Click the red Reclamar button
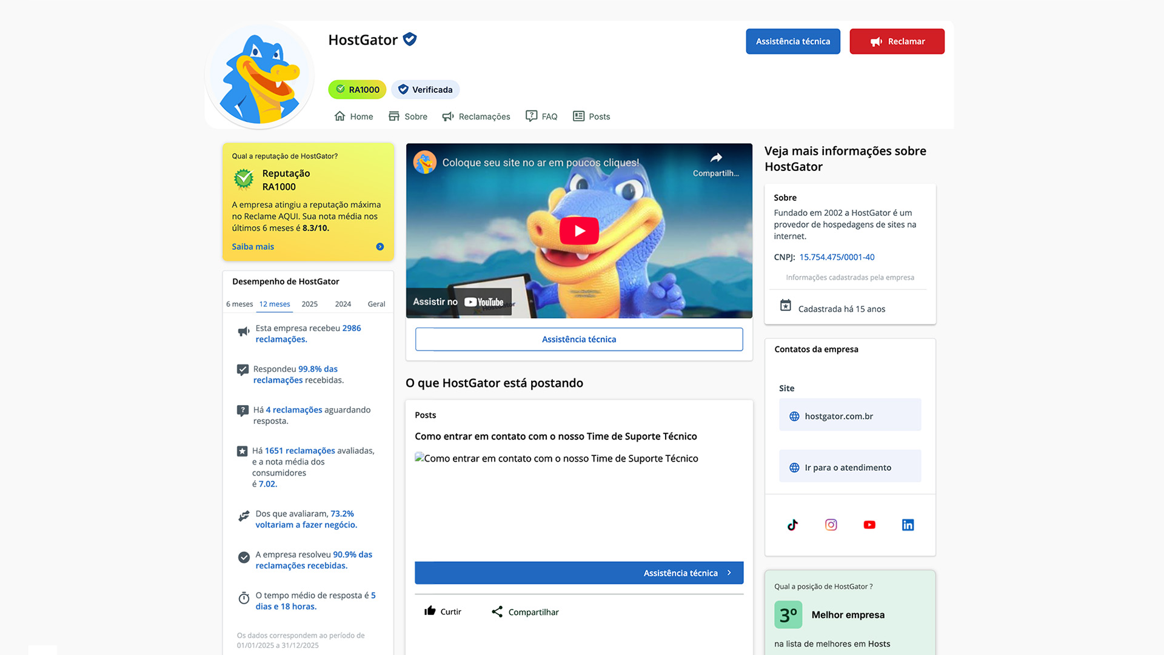This screenshot has width=1164, height=655. pos(897,41)
